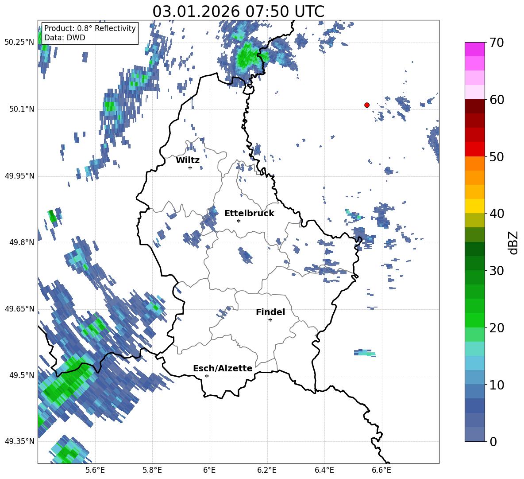The width and height of the screenshot is (524, 479).
Task: Click the 49.5°N latitude label
Action: 22,375
